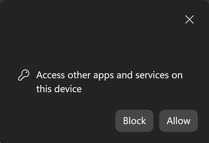Click the Block button
The width and height of the screenshot is (209, 143).
tap(134, 121)
